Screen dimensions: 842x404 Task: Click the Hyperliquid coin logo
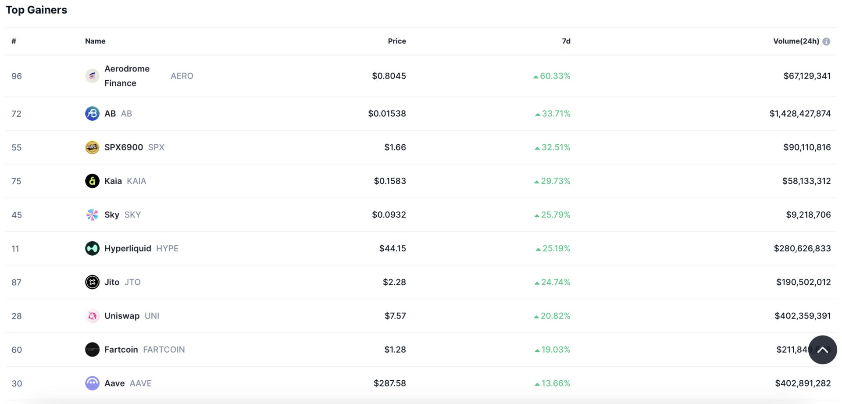tap(92, 248)
